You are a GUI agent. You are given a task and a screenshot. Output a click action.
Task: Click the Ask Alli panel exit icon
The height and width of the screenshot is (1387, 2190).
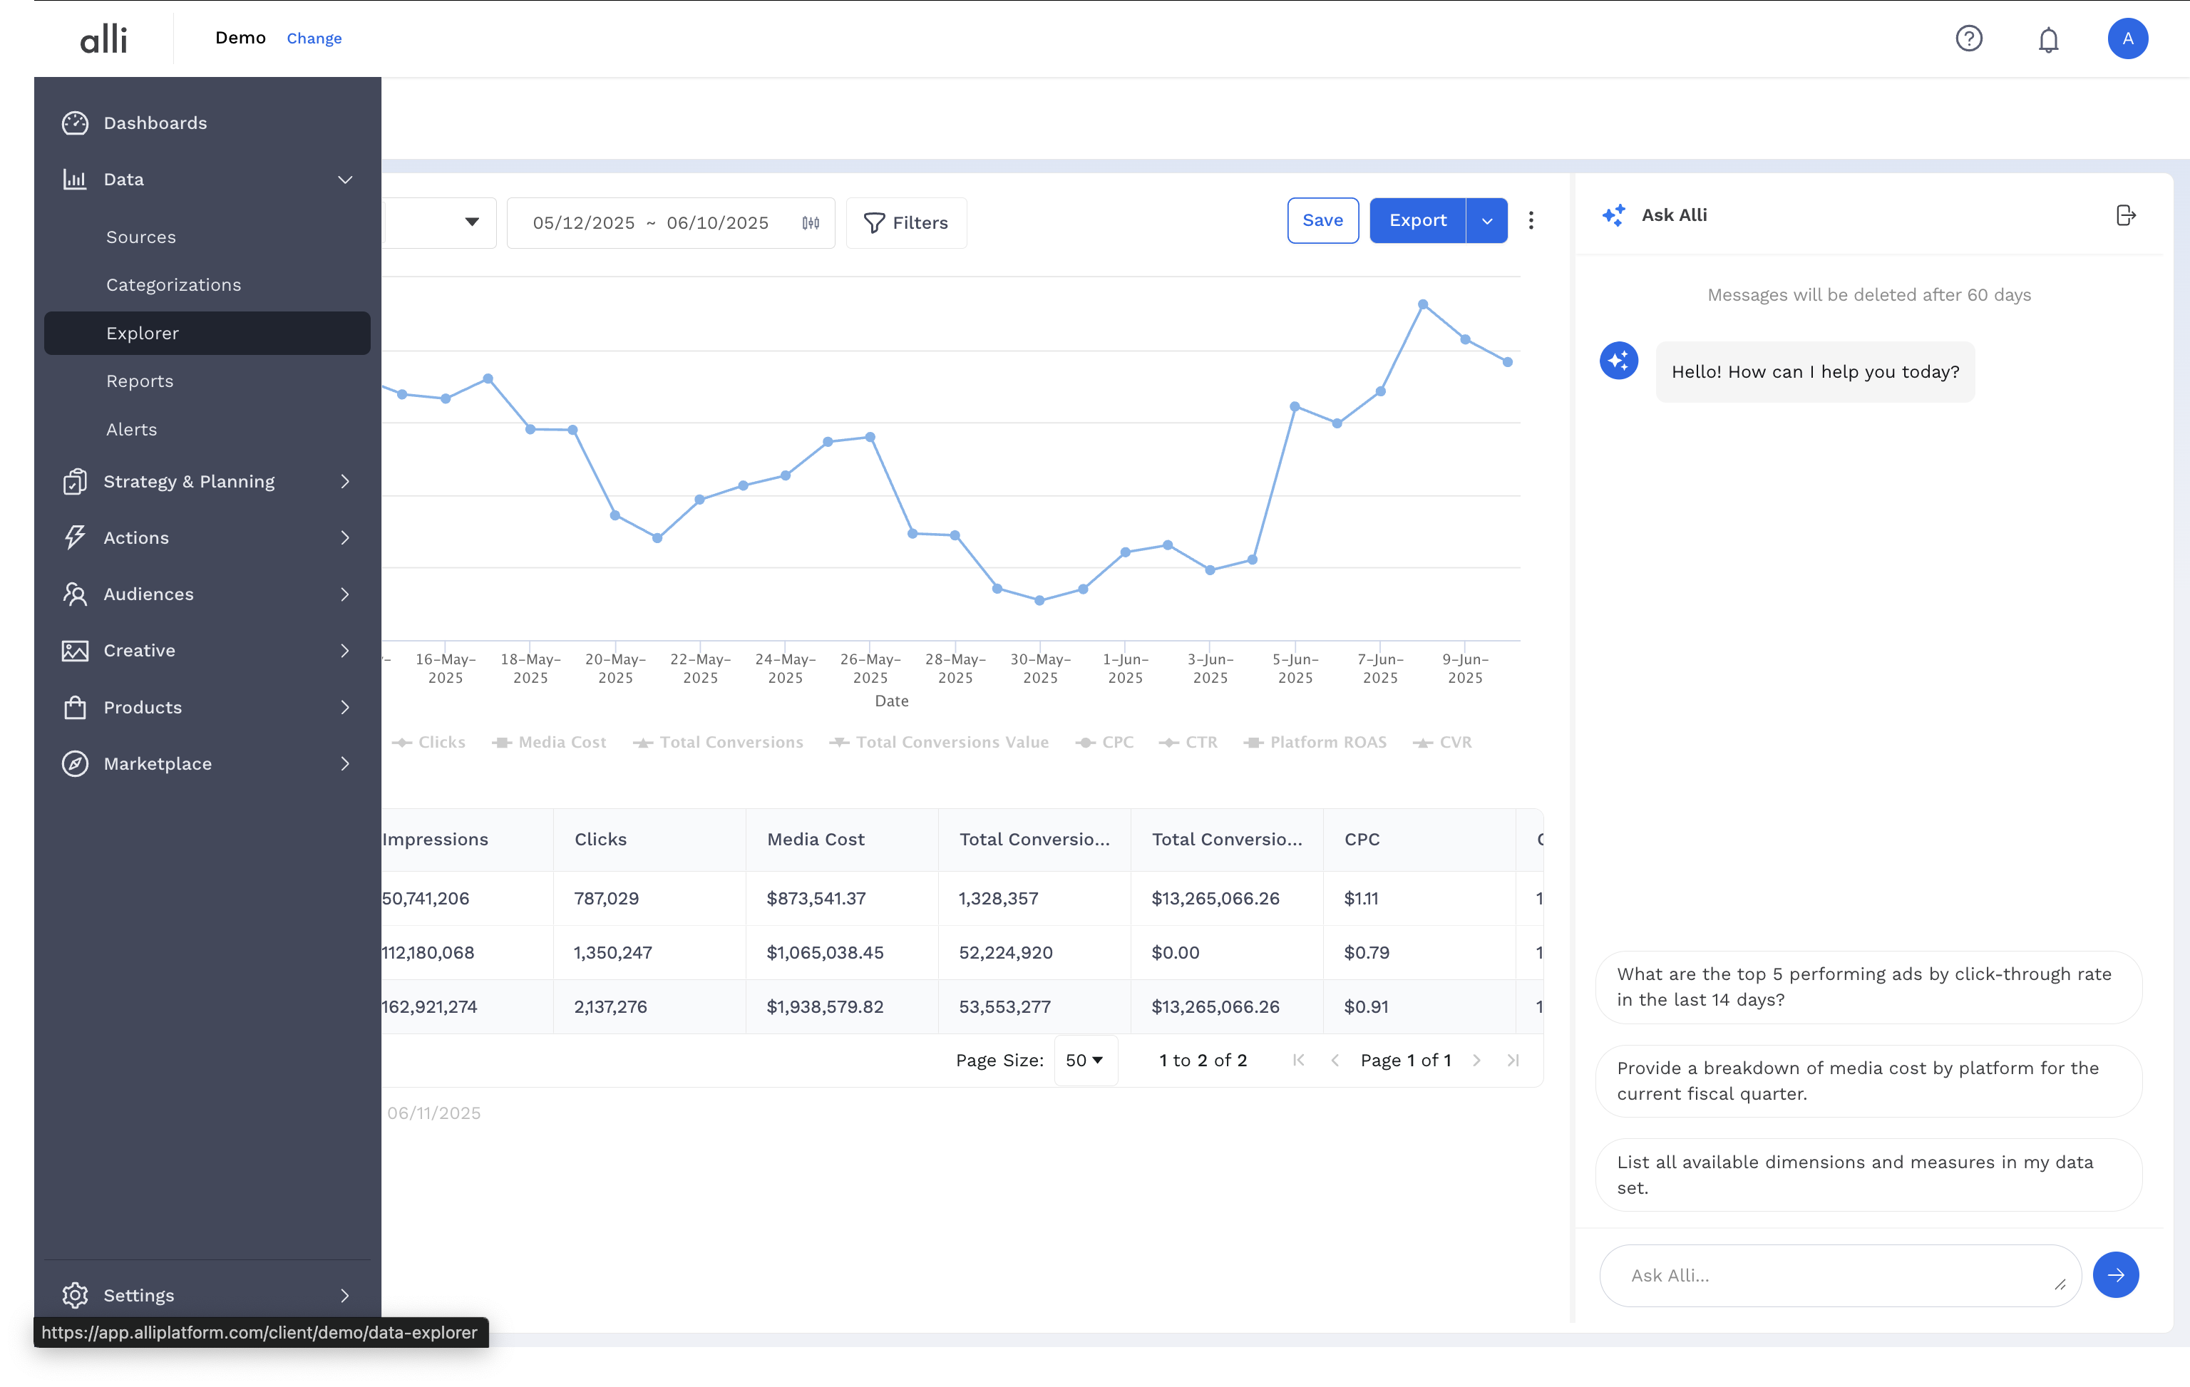click(2125, 215)
